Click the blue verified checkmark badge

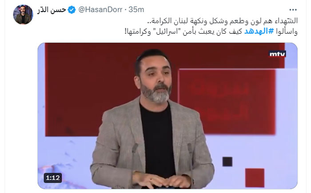tap(72, 9)
